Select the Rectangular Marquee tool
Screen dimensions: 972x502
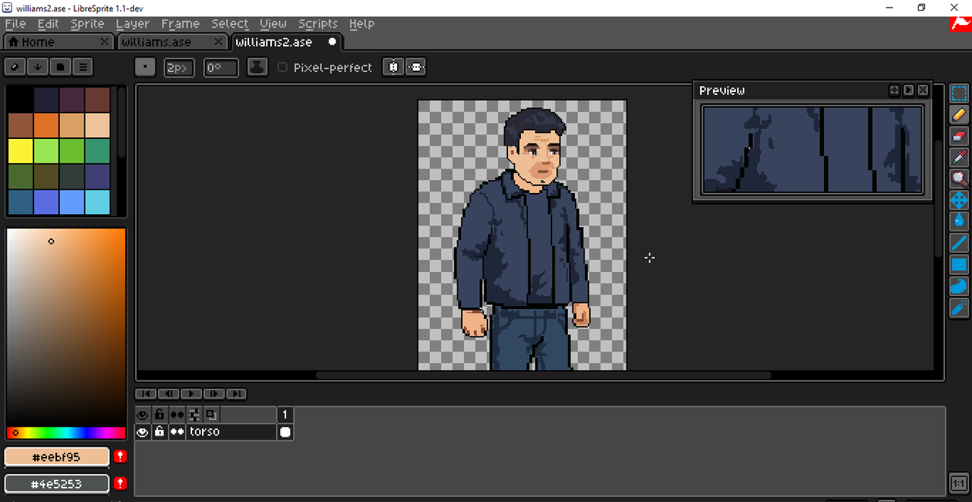[x=959, y=93]
